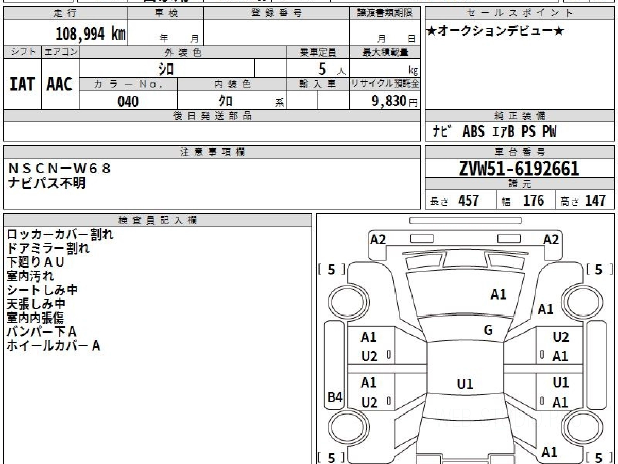Screen dimensions: 618x464
Task: Click the 輸入車 label
Action: pos(318,85)
